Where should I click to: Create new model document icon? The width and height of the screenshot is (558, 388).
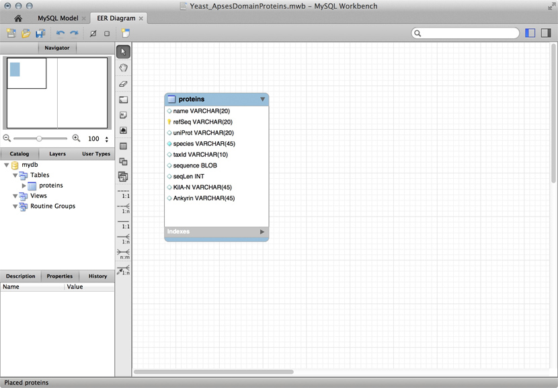pos(11,33)
